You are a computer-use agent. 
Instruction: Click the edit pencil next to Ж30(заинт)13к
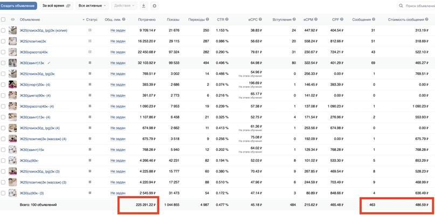pos(49,63)
